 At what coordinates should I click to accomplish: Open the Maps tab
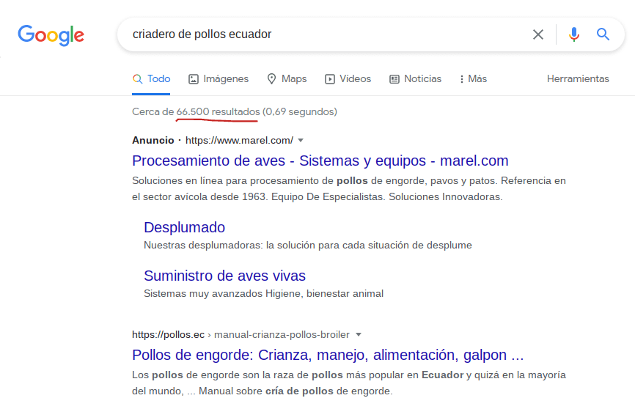(x=287, y=78)
